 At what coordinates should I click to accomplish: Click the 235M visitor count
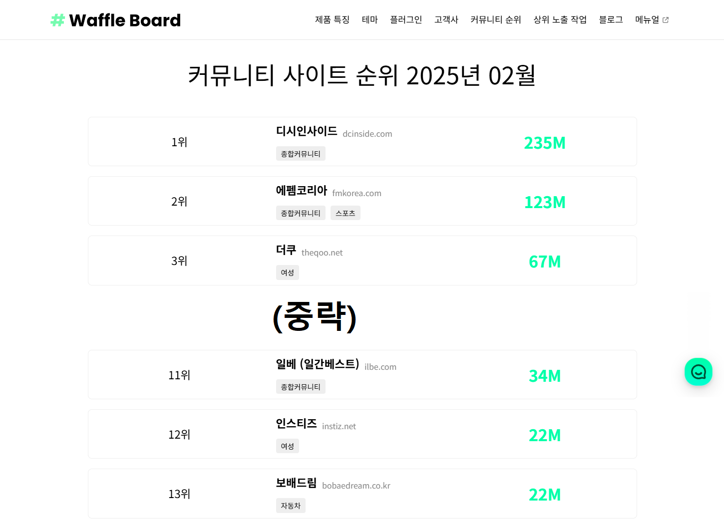[x=545, y=143]
